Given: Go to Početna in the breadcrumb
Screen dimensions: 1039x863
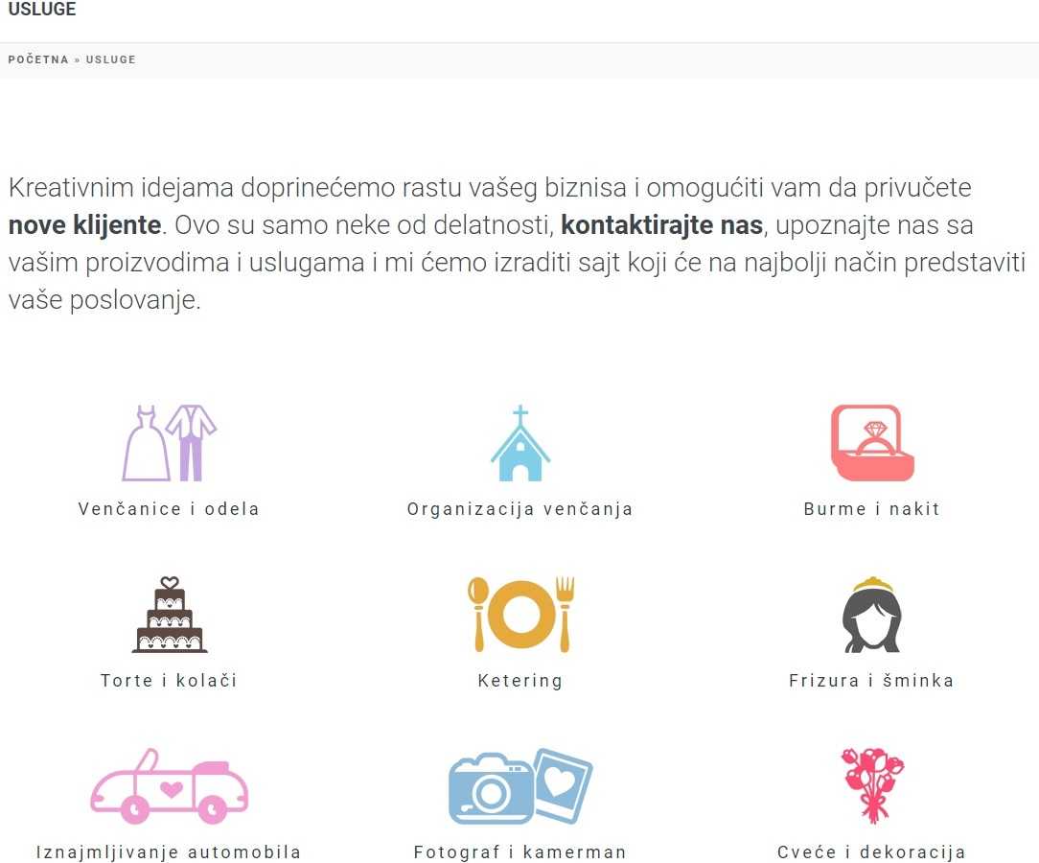Looking at the screenshot, I should (x=38, y=59).
